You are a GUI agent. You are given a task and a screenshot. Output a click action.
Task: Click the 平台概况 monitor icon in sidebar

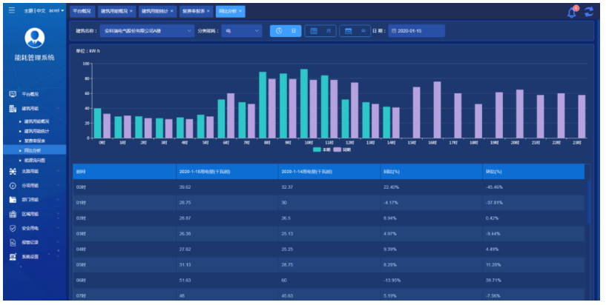[x=13, y=95]
